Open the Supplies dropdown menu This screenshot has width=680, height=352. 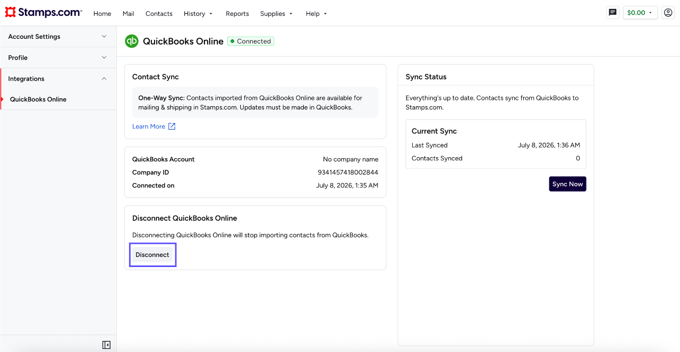point(276,14)
